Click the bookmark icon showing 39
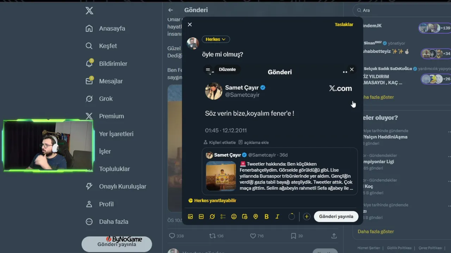 [293, 236]
